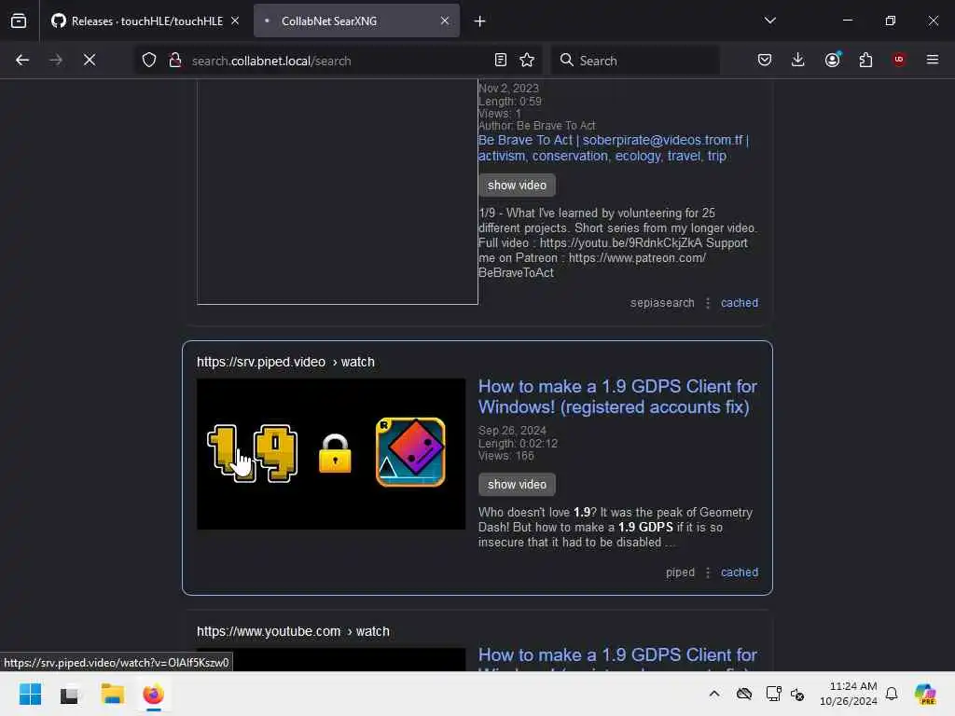
Task: Open piped result title How to make a 1.9 GDPS Client
Action: (617, 396)
